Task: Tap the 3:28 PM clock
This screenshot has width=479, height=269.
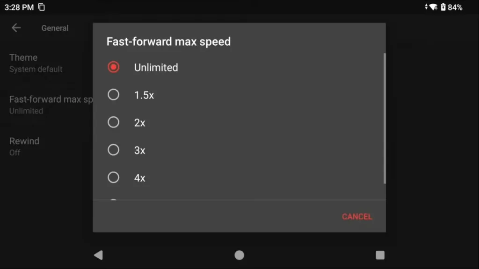Action: [19, 7]
